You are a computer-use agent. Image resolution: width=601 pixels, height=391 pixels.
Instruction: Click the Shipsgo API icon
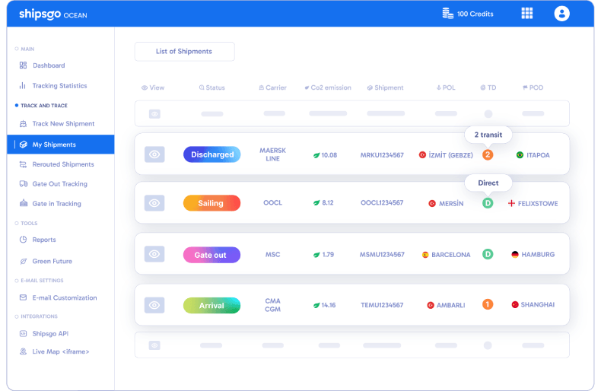tap(23, 333)
